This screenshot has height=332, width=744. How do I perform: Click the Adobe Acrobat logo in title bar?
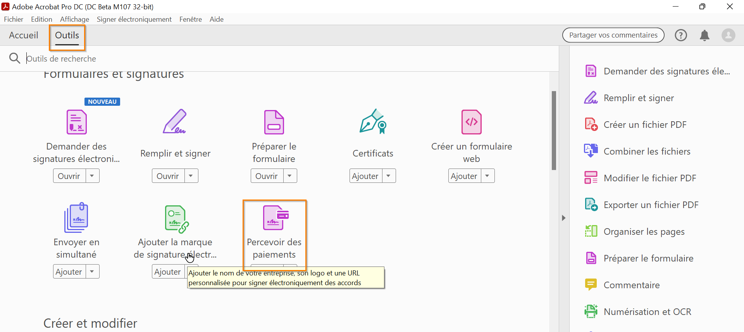click(5, 7)
